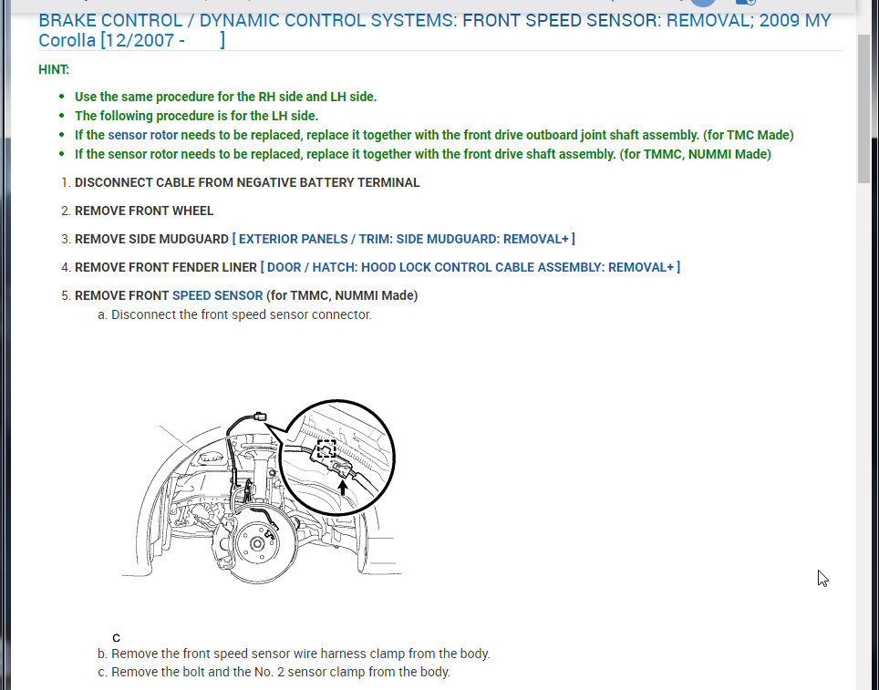879x690 pixels.
Task: Expand the plus sign after Side Mudguard Removal
Action: pos(565,240)
